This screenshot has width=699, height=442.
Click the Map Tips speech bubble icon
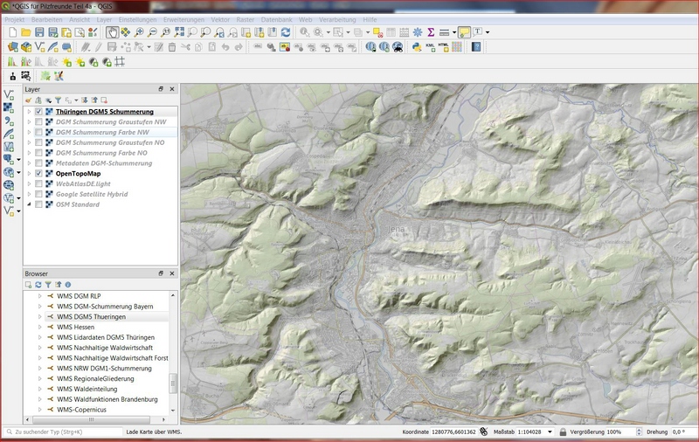click(464, 32)
